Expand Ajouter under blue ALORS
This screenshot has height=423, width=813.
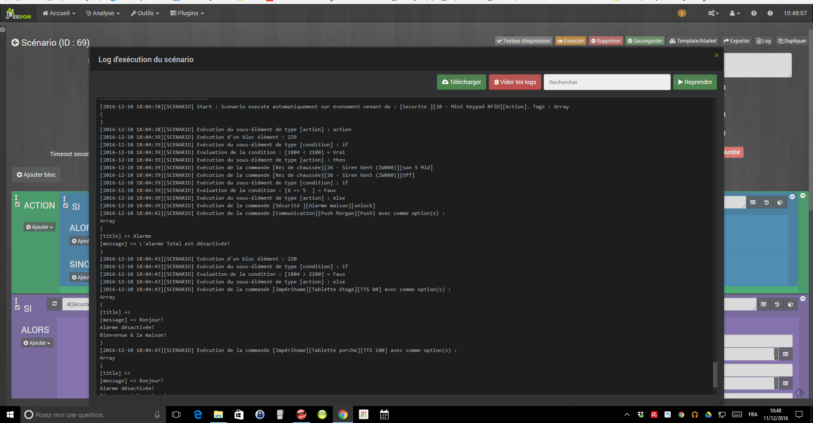point(80,241)
